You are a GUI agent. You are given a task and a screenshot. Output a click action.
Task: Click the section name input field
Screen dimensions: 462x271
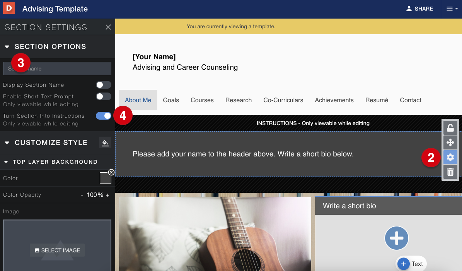point(57,69)
